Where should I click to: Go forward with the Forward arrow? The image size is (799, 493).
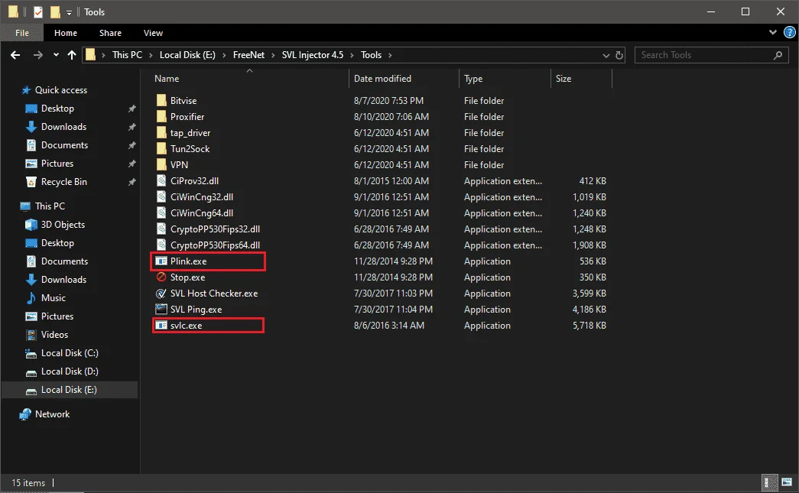tap(37, 55)
